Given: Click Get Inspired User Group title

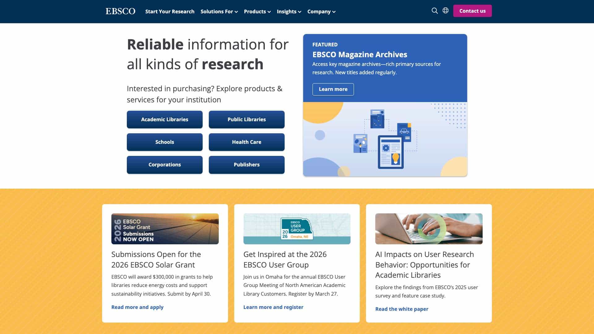Looking at the screenshot, I should [285, 259].
